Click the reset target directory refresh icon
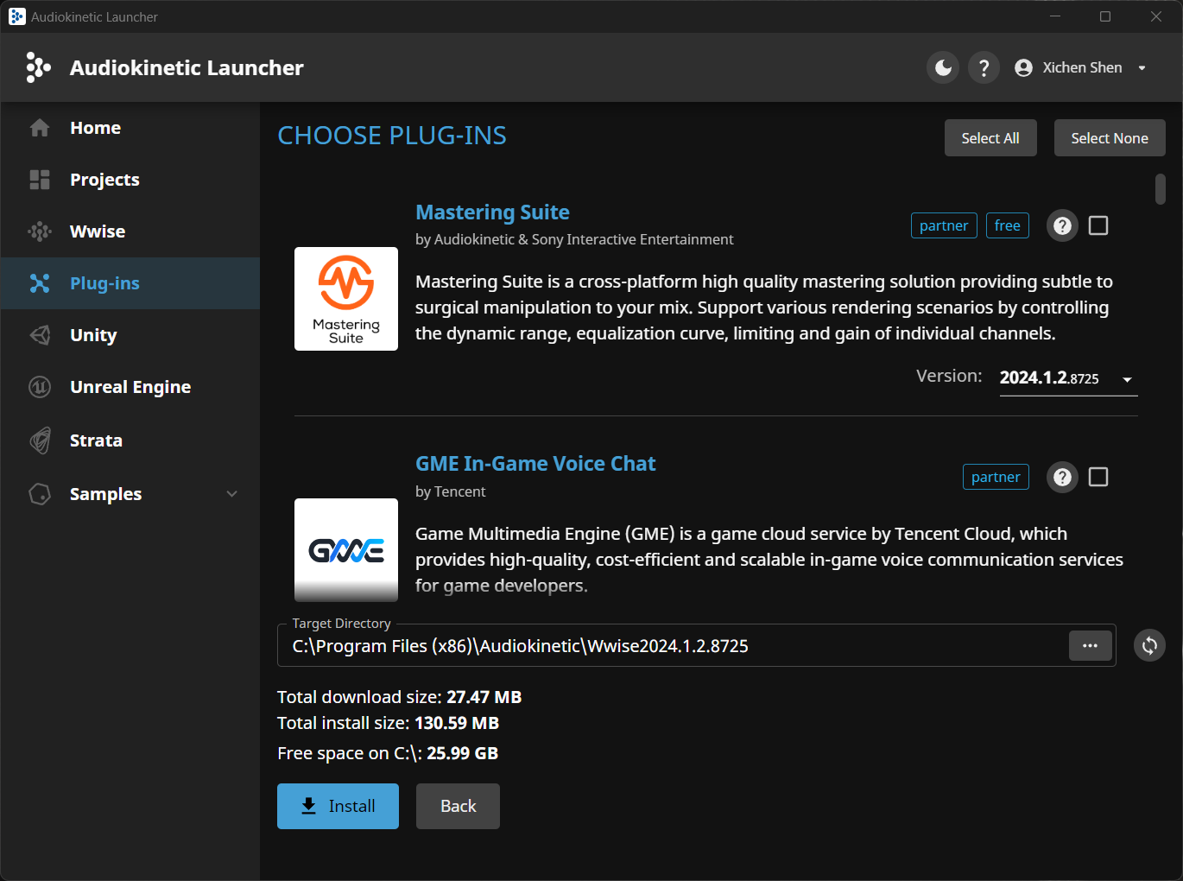This screenshot has width=1183, height=881. (1149, 645)
